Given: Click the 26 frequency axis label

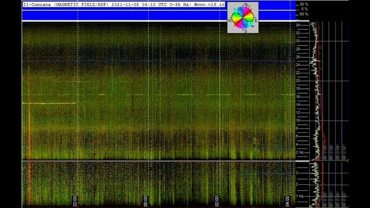Looking at the screenshot, I should tap(298, 57).
